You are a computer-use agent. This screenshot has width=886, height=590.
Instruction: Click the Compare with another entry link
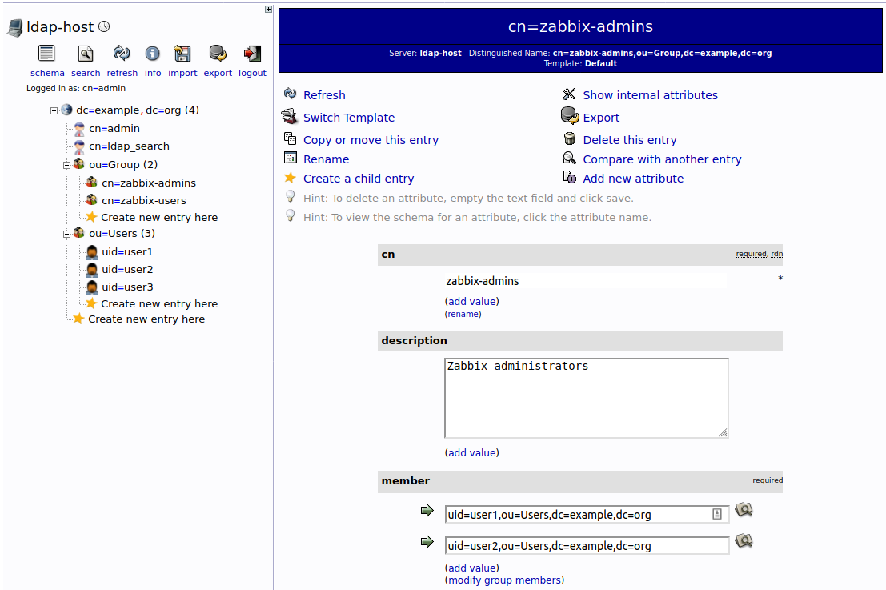662,159
